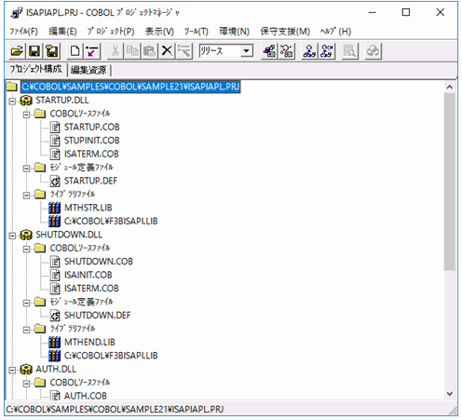Collapse the STARTUP.DLL tree node

point(12,102)
